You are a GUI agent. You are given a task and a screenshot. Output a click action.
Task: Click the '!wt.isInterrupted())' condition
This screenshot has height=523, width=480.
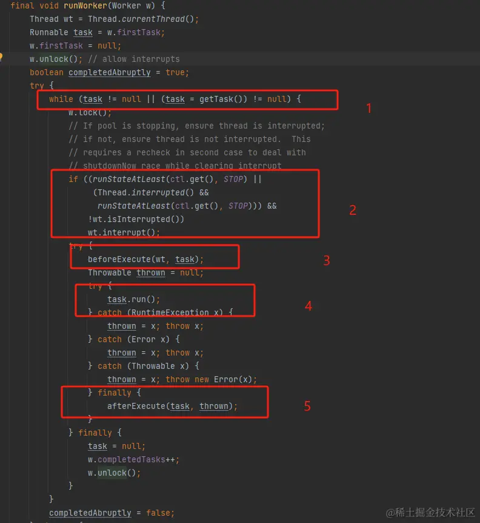[136, 219]
